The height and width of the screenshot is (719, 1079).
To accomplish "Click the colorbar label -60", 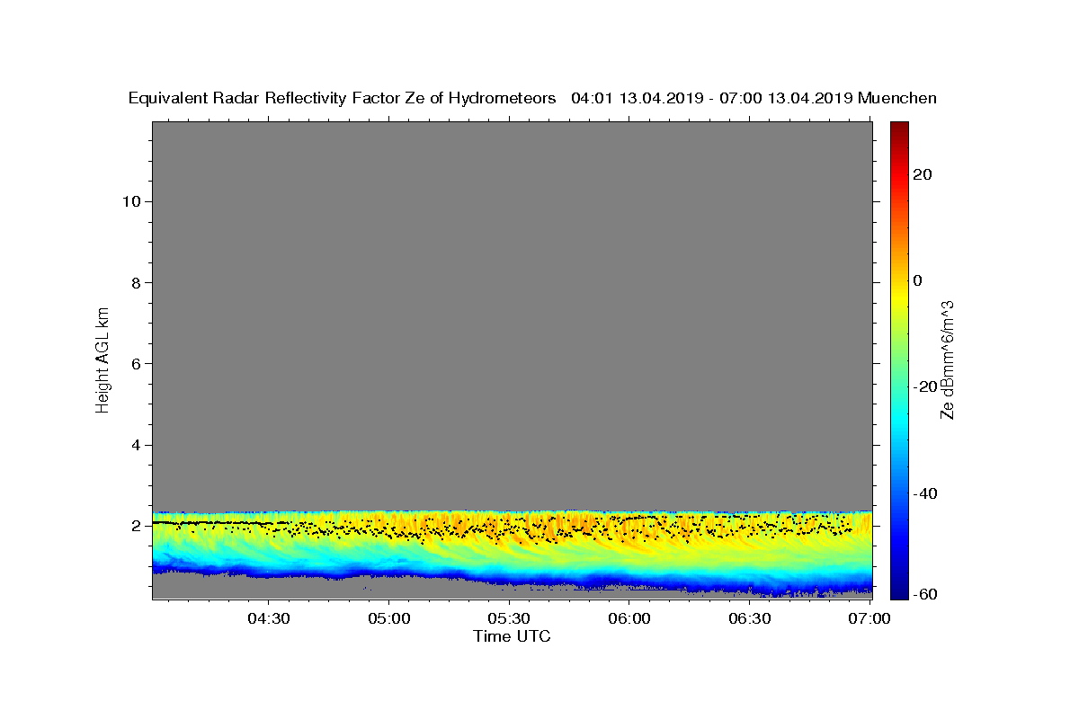I will point(925,594).
